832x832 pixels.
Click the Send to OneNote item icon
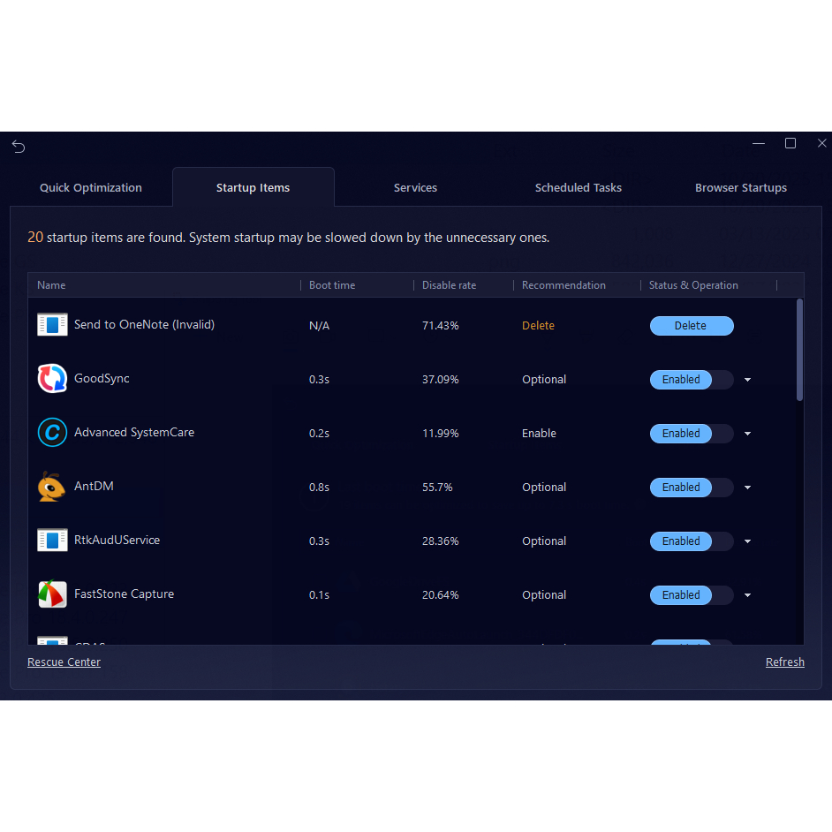pyautogui.click(x=52, y=325)
